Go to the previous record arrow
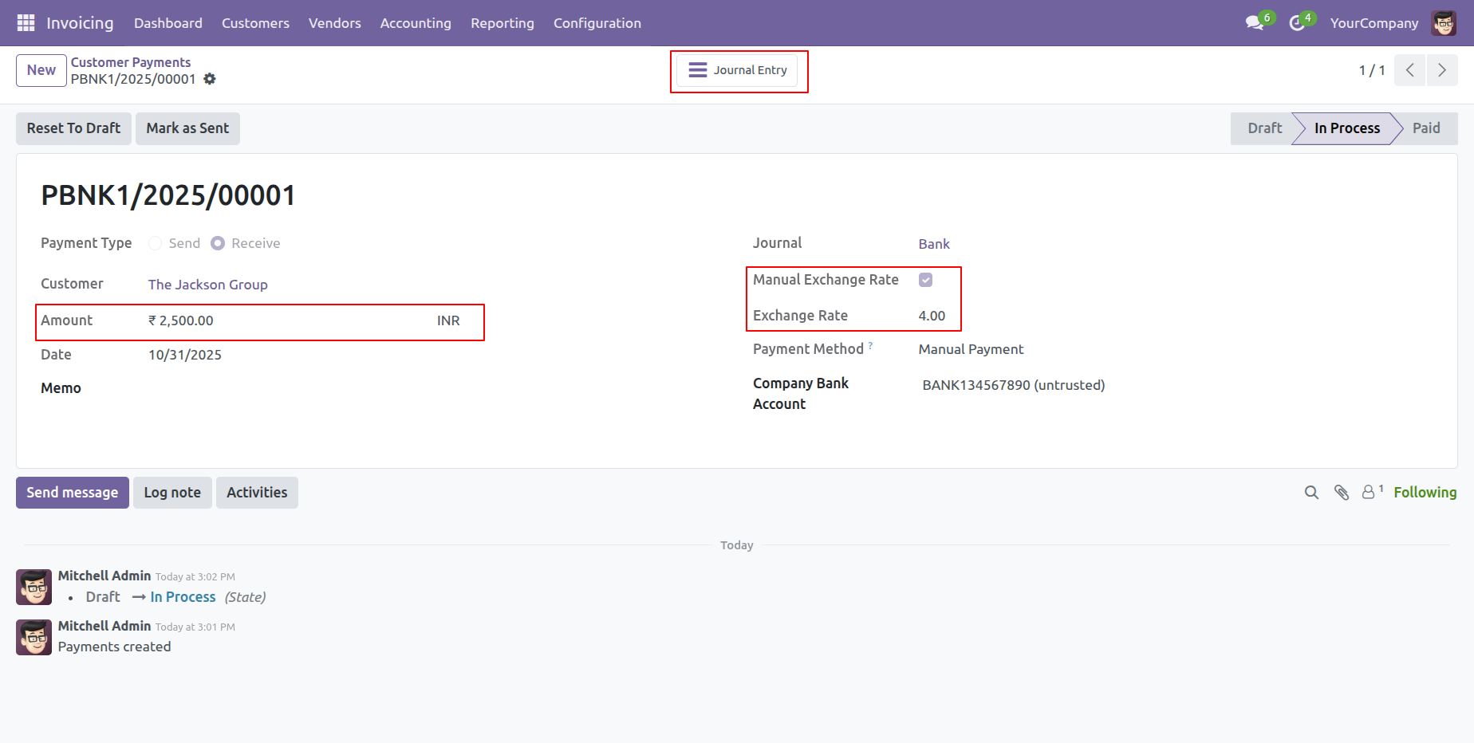The width and height of the screenshot is (1474, 743). click(1409, 70)
